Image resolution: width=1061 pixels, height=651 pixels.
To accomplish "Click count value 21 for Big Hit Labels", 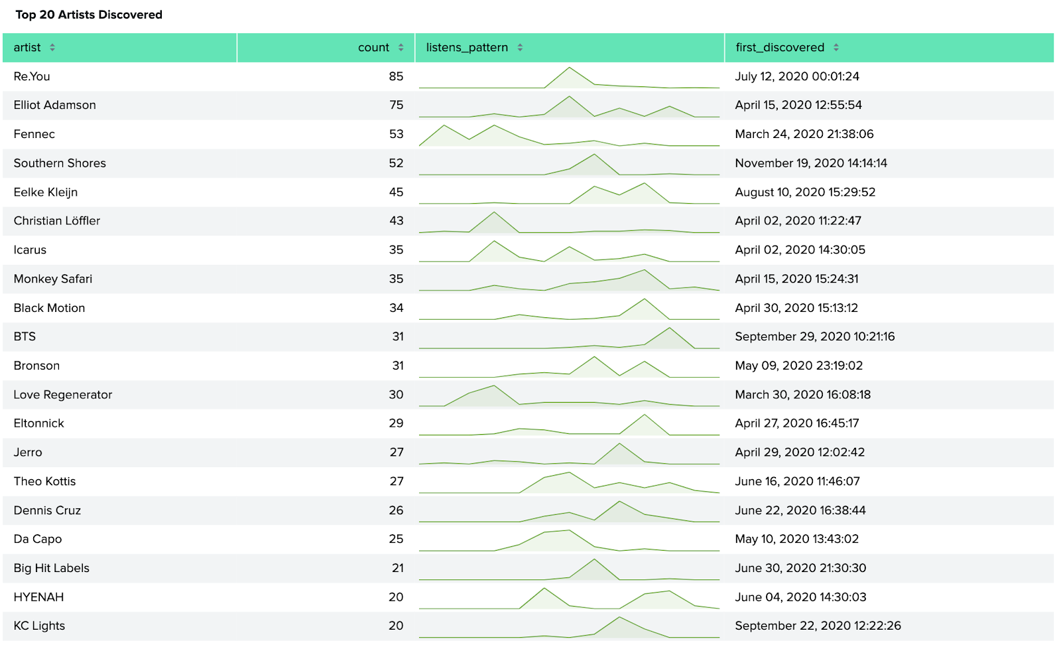I will 397,568.
